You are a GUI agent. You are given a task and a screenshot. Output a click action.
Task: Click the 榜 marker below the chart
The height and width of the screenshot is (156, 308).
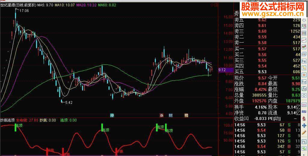tap(186, 115)
